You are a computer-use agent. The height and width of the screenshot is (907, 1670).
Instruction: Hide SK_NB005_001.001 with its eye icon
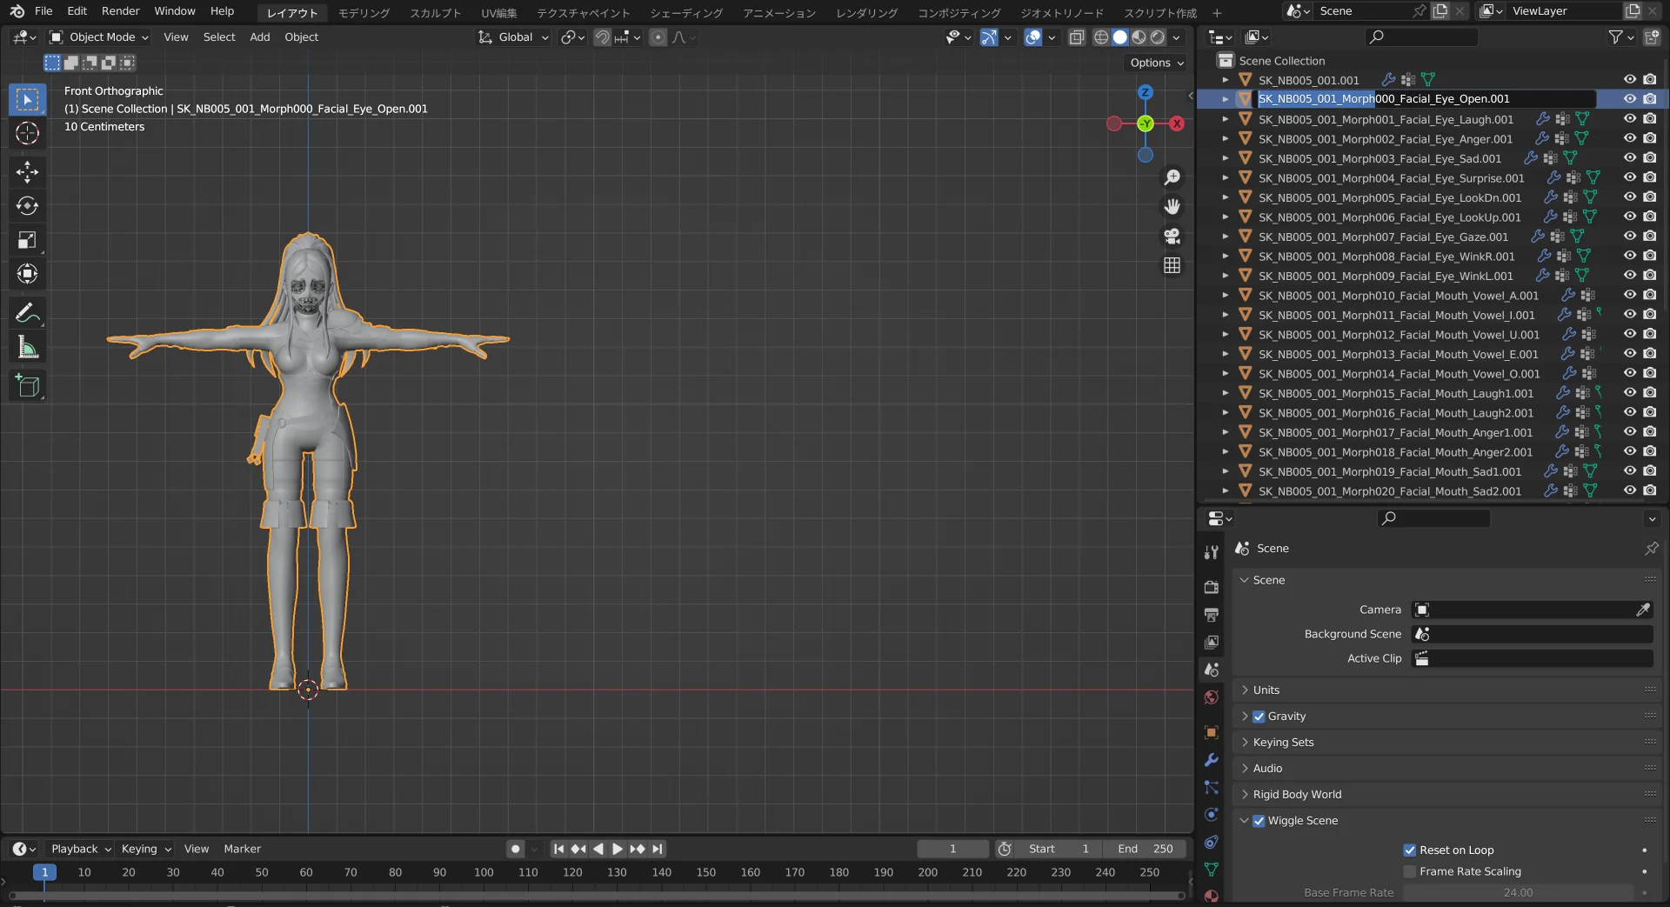pyautogui.click(x=1630, y=79)
